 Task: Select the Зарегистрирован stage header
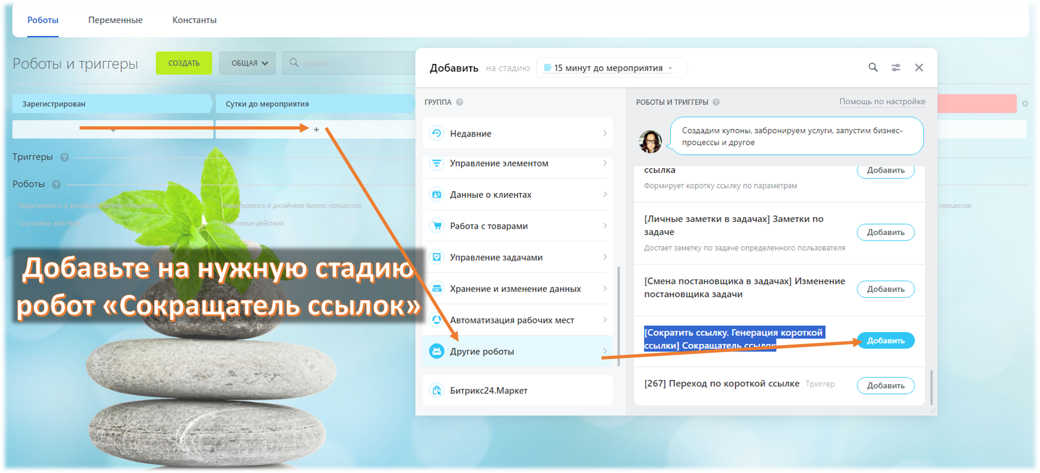(x=111, y=104)
